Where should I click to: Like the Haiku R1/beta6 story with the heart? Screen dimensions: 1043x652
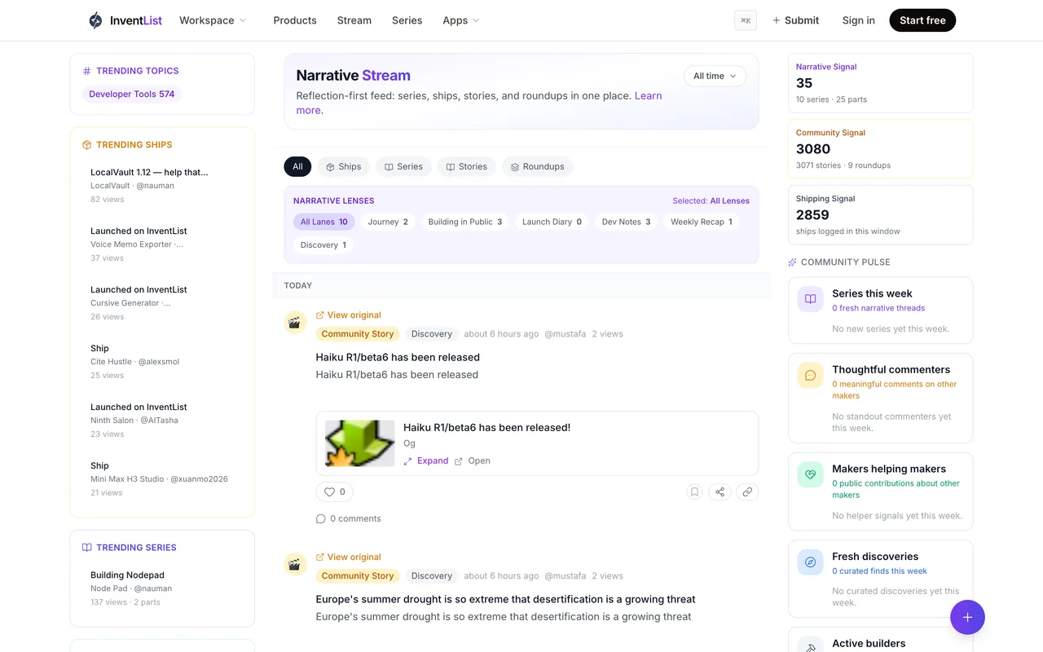pyautogui.click(x=334, y=491)
